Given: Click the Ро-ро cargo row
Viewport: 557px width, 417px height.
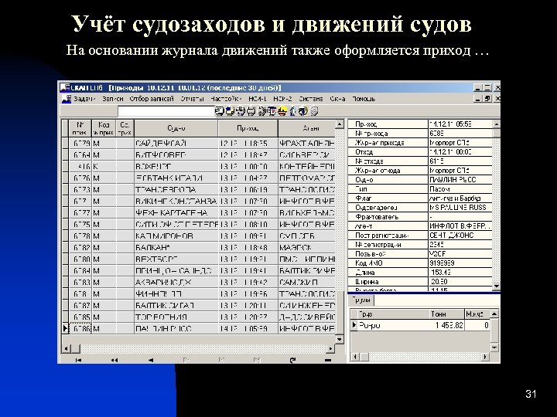Looking at the screenshot, I should pos(420,325).
